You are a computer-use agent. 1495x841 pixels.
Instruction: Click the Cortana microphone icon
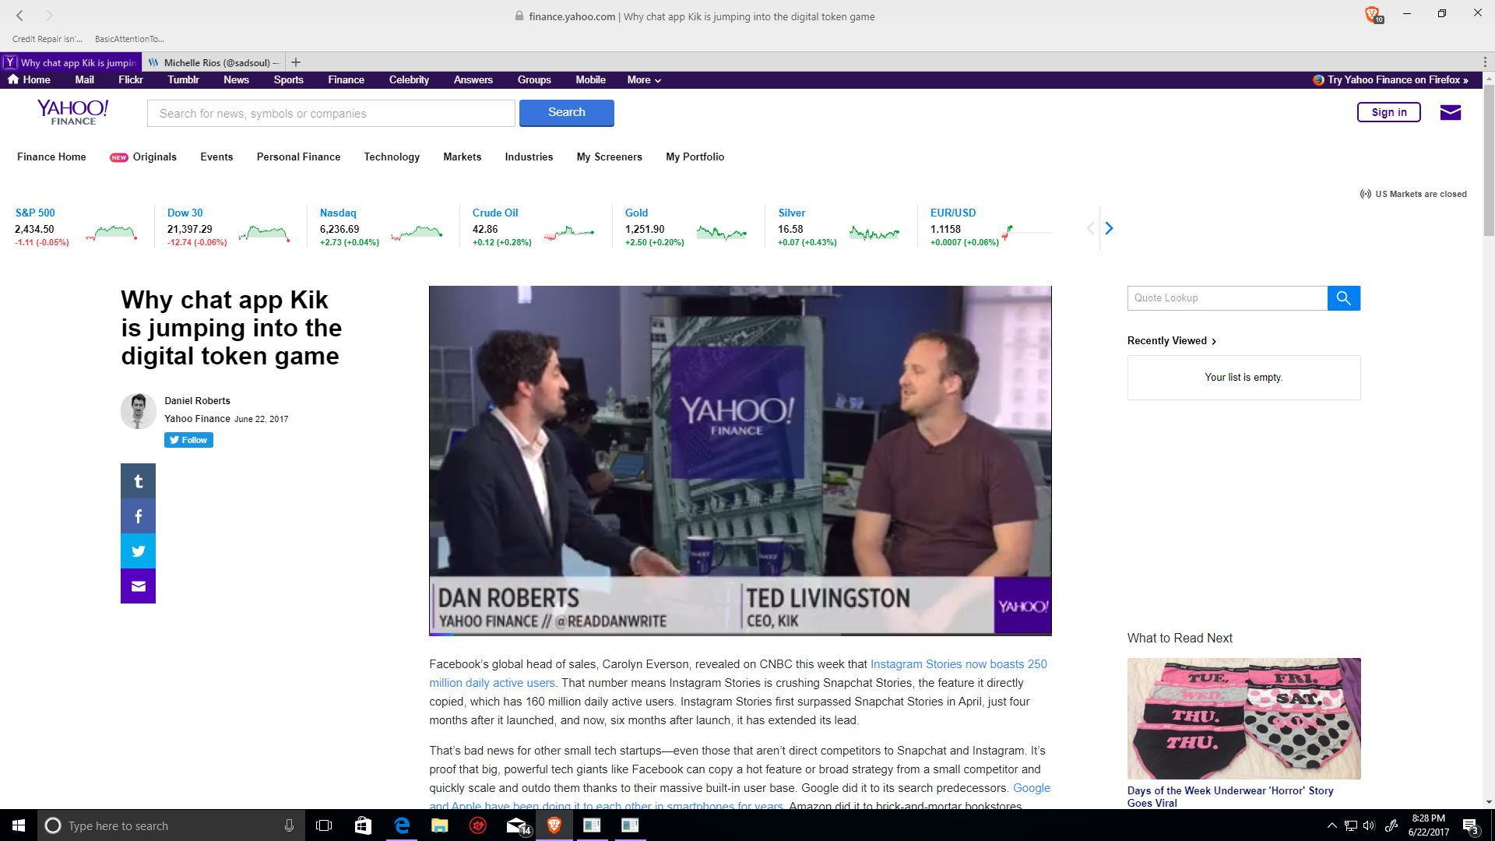(x=289, y=825)
